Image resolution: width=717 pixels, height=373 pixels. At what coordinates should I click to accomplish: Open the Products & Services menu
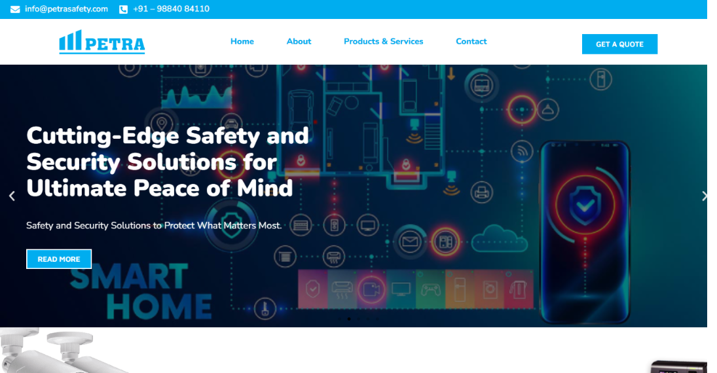[x=383, y=41]
